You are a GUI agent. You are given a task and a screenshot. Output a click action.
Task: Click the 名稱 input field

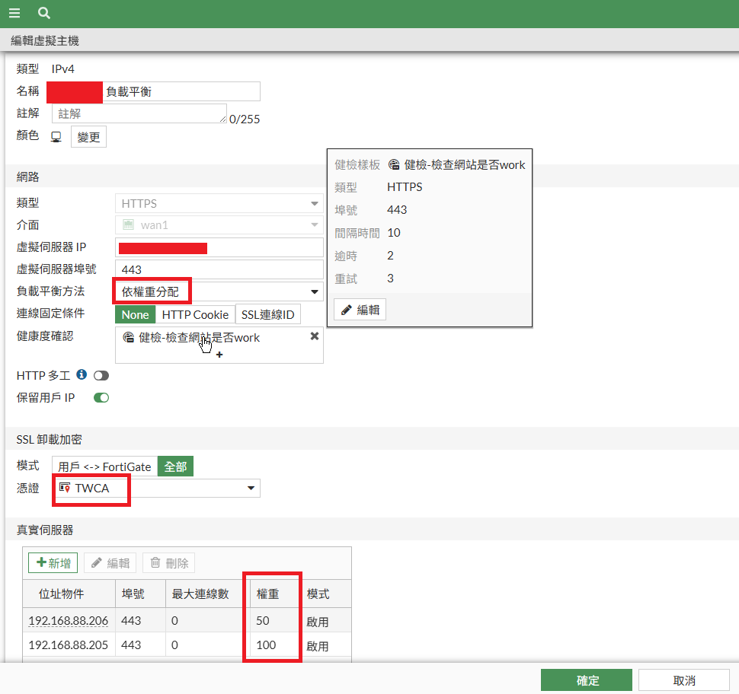coord(156,91)
